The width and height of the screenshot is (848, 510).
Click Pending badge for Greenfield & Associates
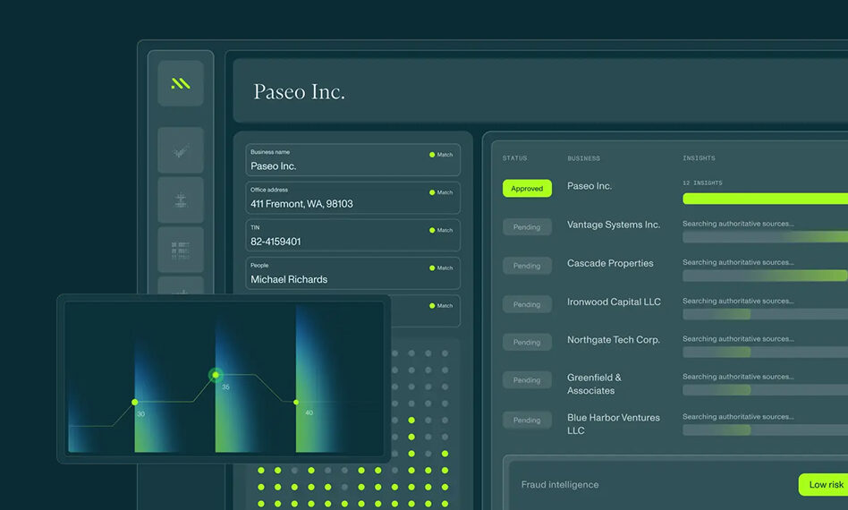pyautogui.click(x=527, y=380)
